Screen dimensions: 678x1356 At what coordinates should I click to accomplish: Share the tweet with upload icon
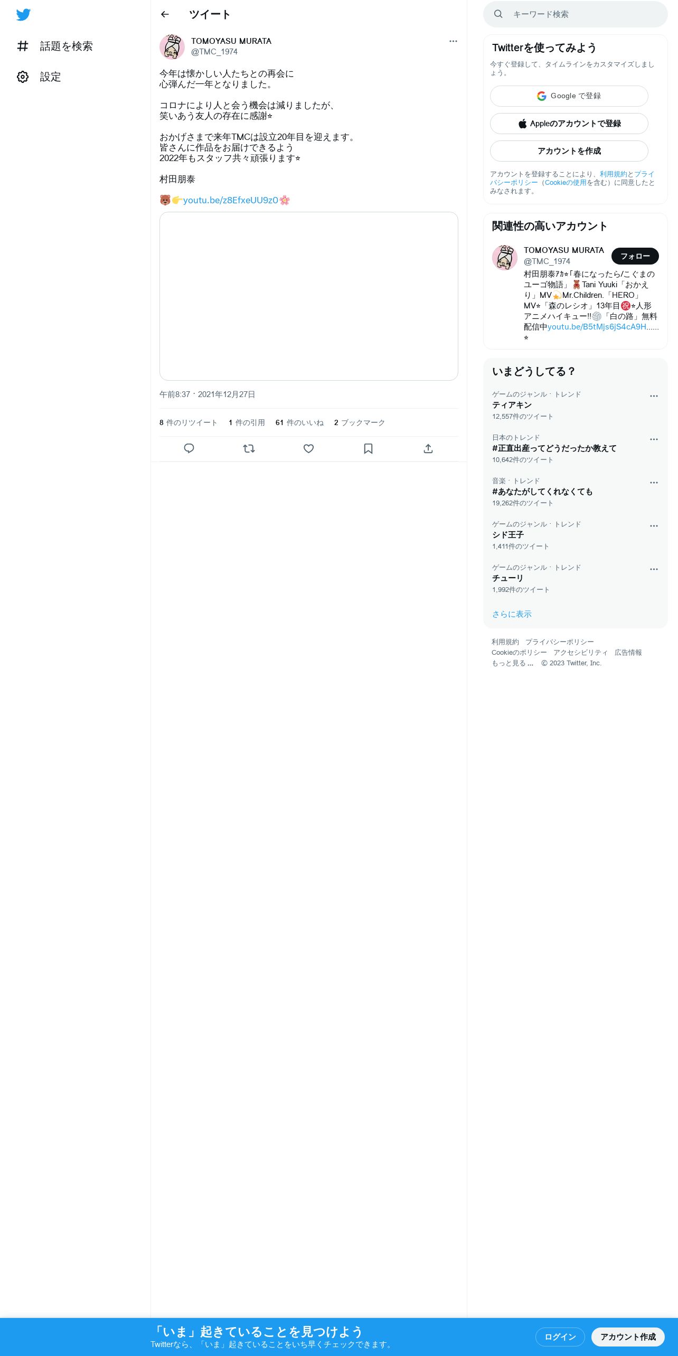(x=428, y=449)
